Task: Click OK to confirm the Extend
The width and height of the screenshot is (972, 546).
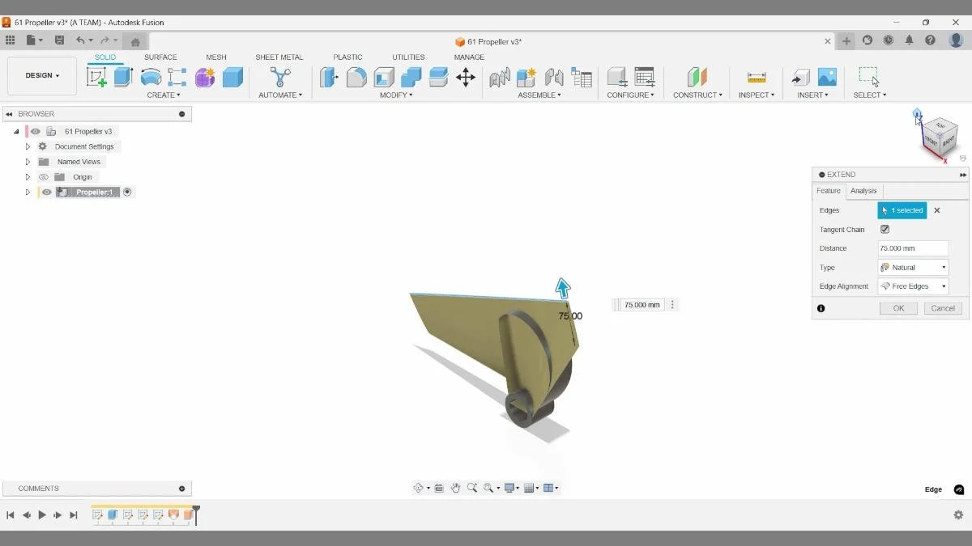Action: coord(897,308)
